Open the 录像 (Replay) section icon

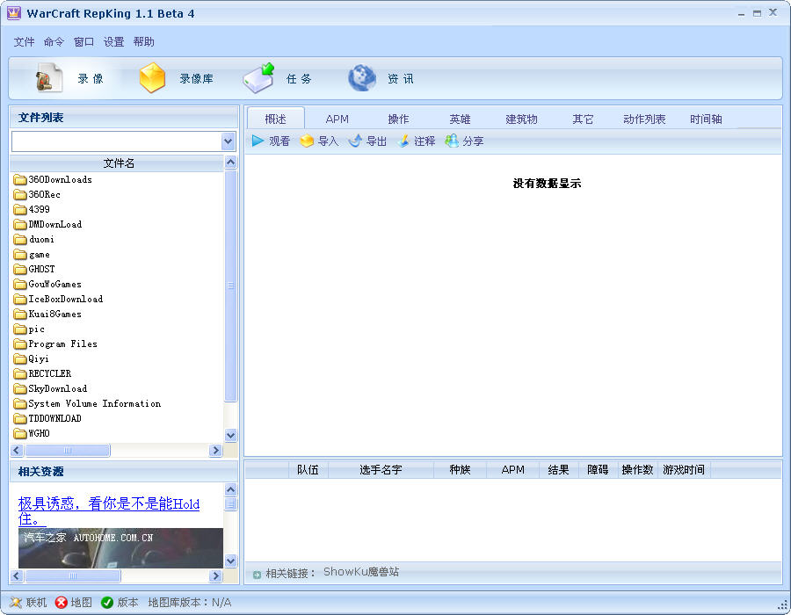point(49,79)
